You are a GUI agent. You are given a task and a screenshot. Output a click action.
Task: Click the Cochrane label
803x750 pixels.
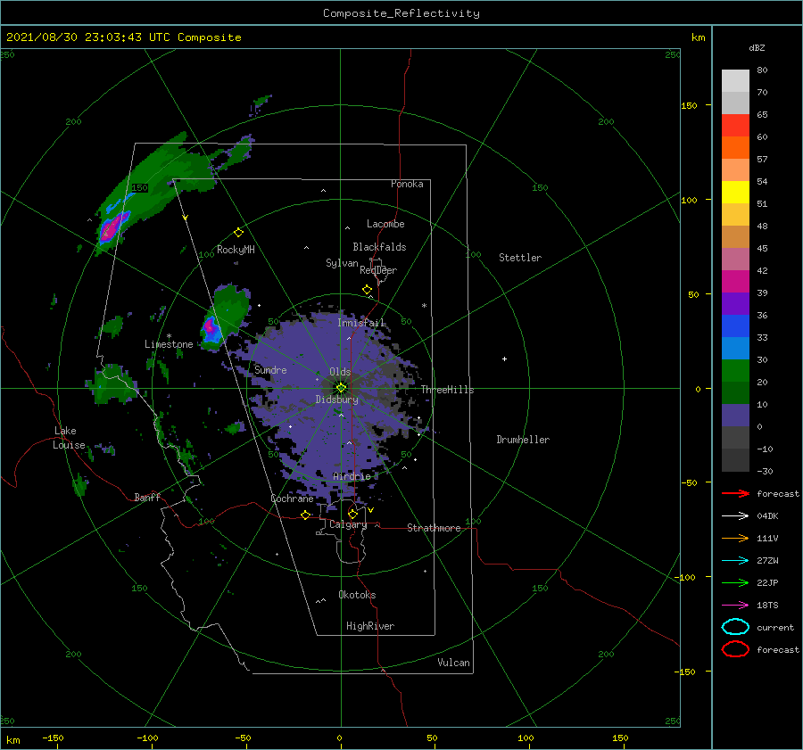coord(292,499)
